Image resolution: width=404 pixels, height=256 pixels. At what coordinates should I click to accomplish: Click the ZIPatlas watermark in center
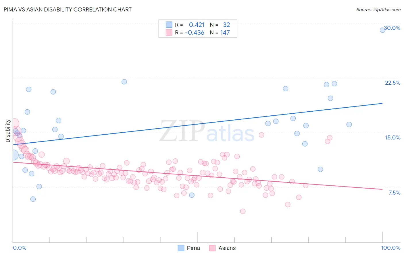(x=207, y=131)
